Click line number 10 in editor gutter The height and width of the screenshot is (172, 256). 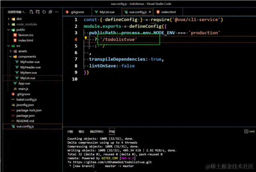75,79
